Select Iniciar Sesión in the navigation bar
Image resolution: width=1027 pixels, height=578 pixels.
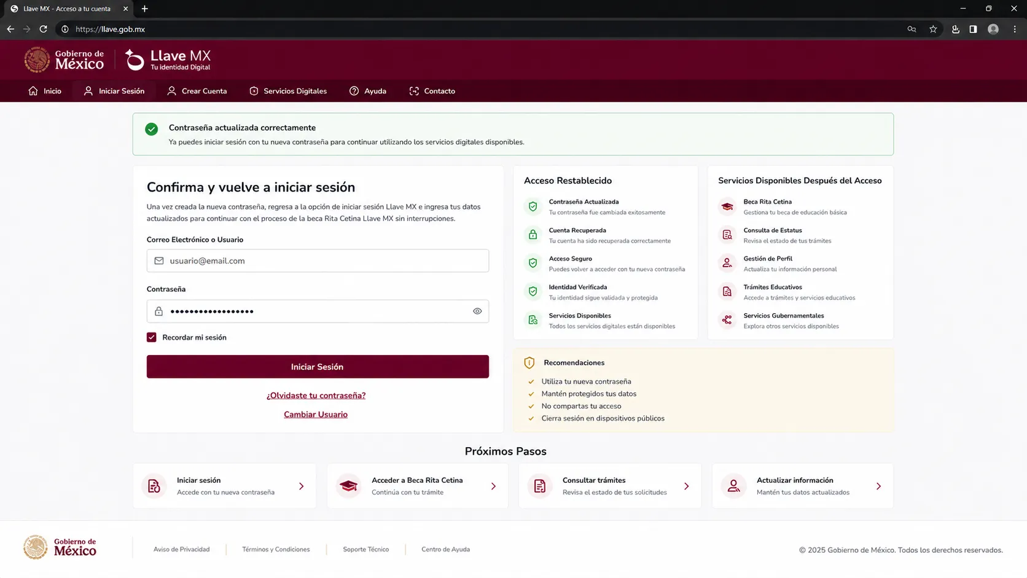pos(114,91)
